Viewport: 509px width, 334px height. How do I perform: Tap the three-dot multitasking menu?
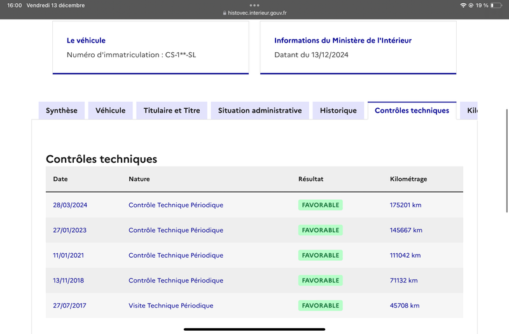(254, 5)
